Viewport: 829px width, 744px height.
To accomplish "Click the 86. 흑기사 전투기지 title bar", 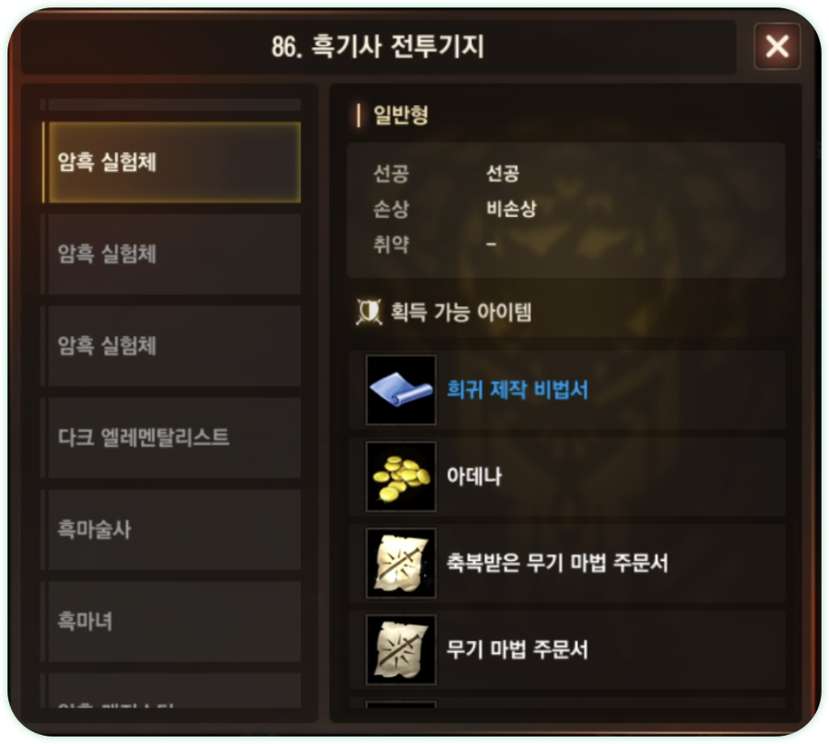I will pos(378,46).
